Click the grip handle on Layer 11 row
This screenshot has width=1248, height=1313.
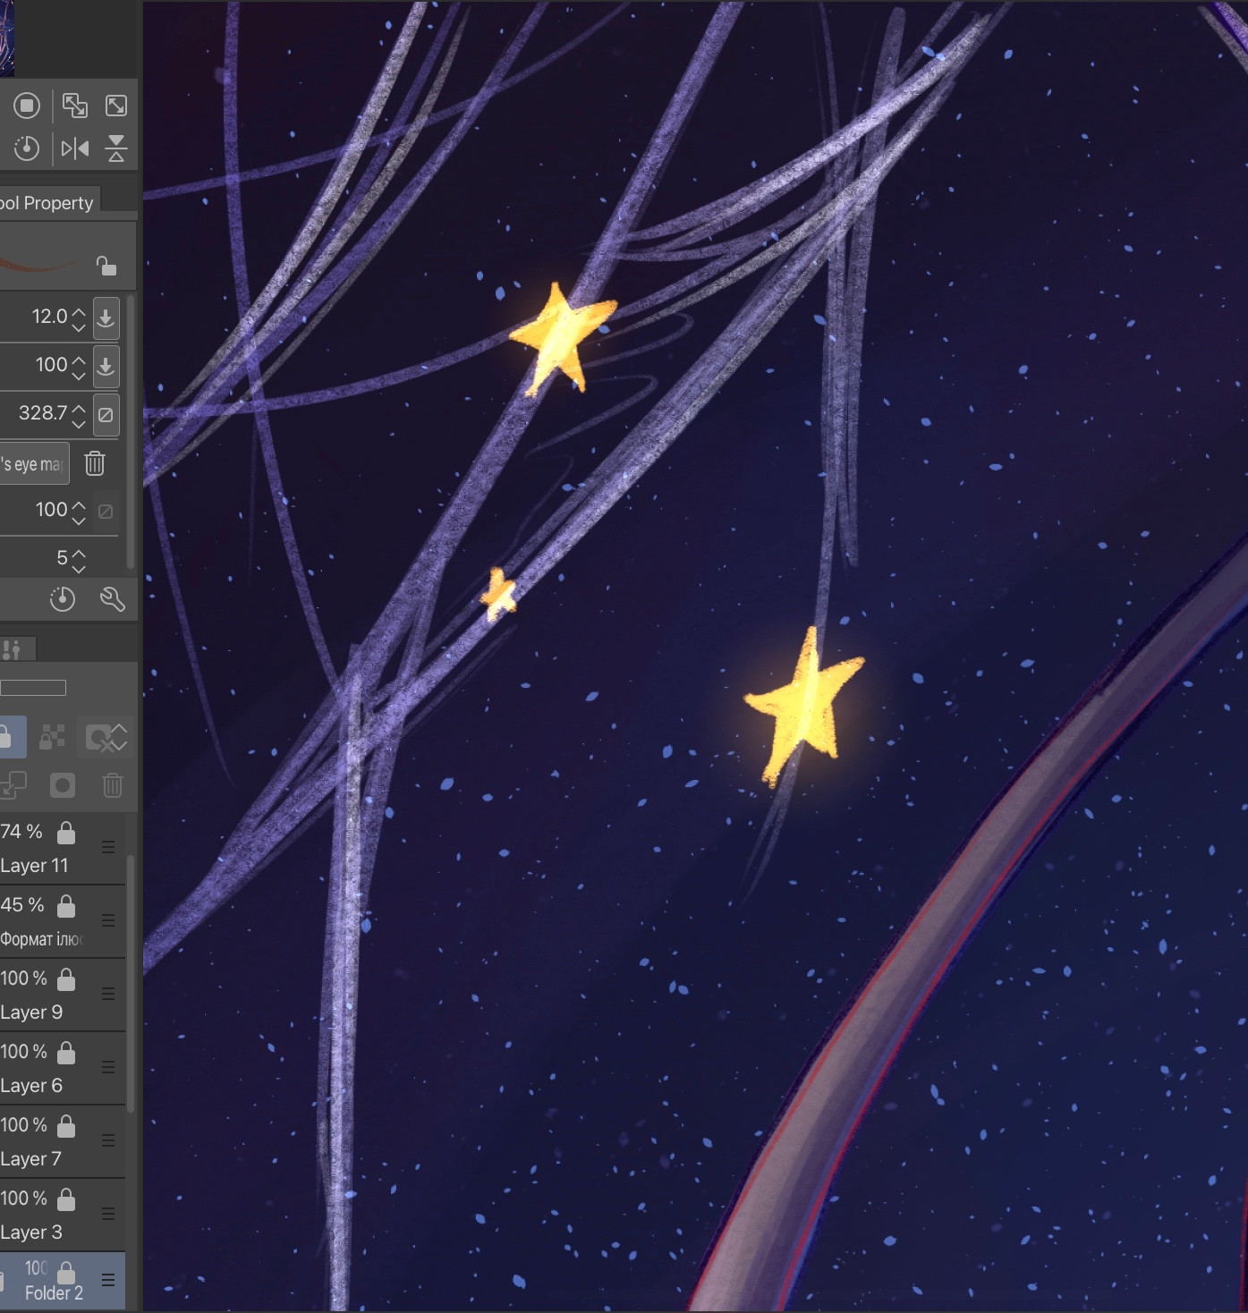(x=108, y=847)
